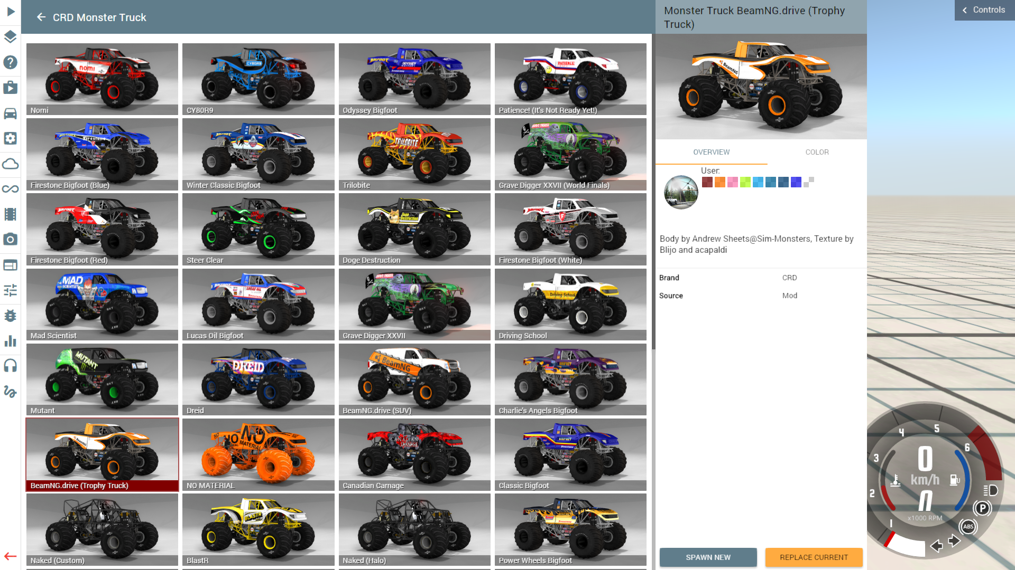Select Patience! (It's Not Ready Yet!) truck
The height and width of the screenshot is (570, 1015).
tap(570, 79)
